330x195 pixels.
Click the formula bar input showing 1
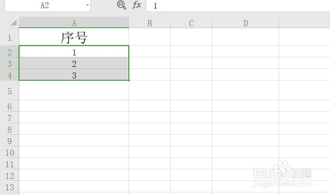[x=231, y=6]
